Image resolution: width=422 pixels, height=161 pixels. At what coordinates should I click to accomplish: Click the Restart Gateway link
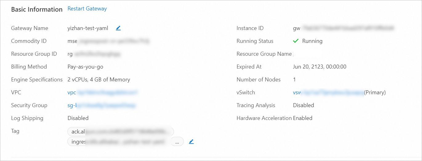[87, 9]
